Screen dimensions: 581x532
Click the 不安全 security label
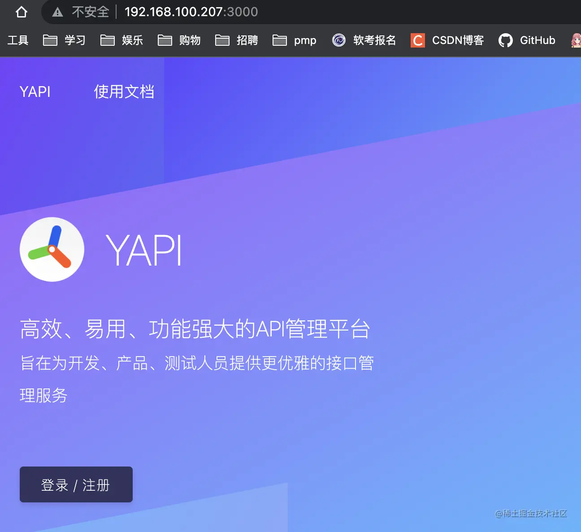click(90, 12)
